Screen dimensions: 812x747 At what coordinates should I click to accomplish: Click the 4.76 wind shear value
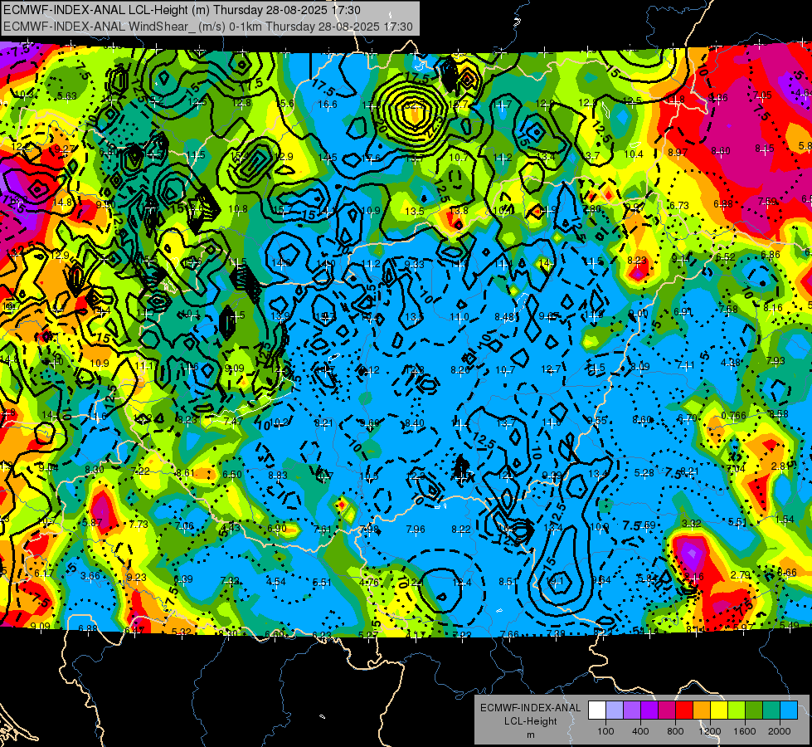(x=369, y=583)
